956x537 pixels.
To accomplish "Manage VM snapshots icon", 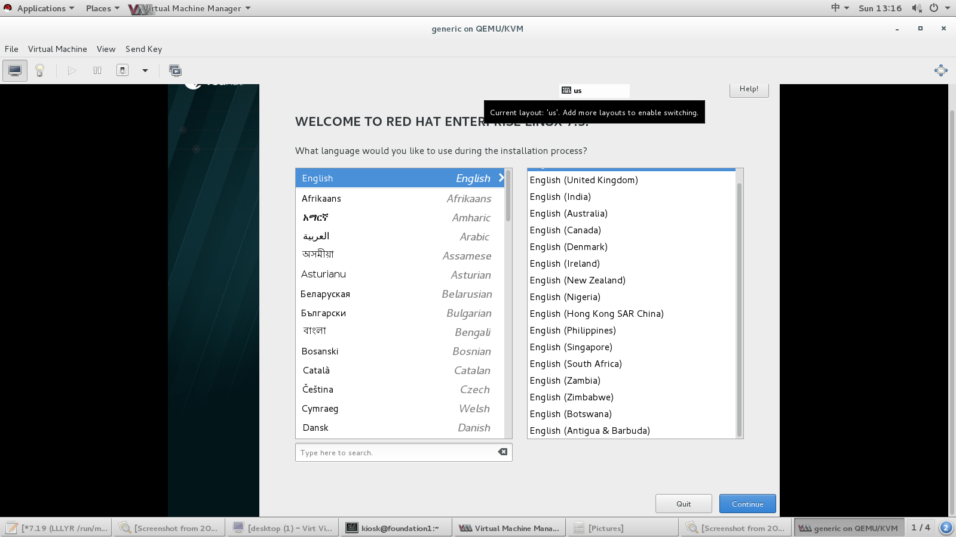I will coord(175,70).
